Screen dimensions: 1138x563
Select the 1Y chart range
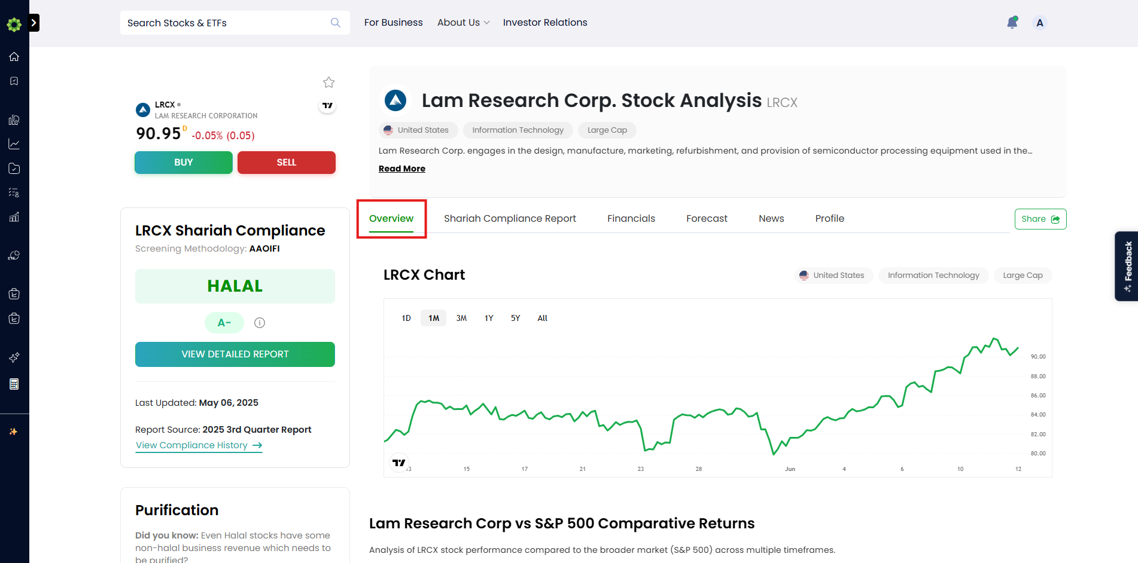[x=489, y=318]
